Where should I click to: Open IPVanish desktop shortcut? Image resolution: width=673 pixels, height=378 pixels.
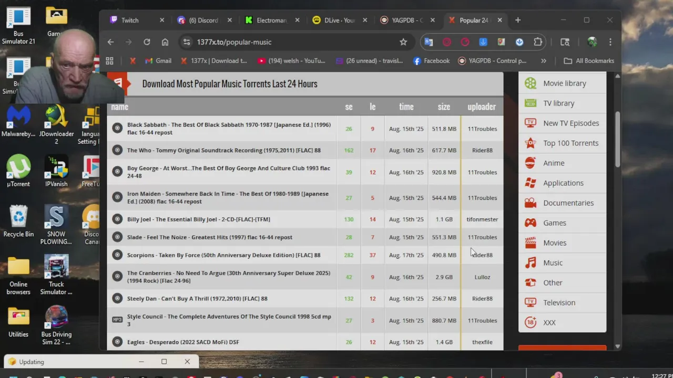point(56,172)
